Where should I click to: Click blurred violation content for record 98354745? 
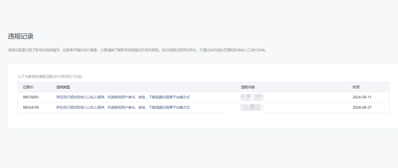[x=252, y=107]
